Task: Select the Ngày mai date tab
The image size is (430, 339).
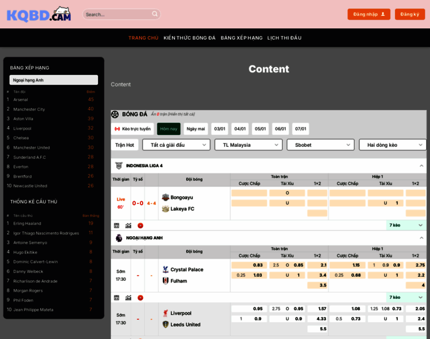Action: point(196,129)
